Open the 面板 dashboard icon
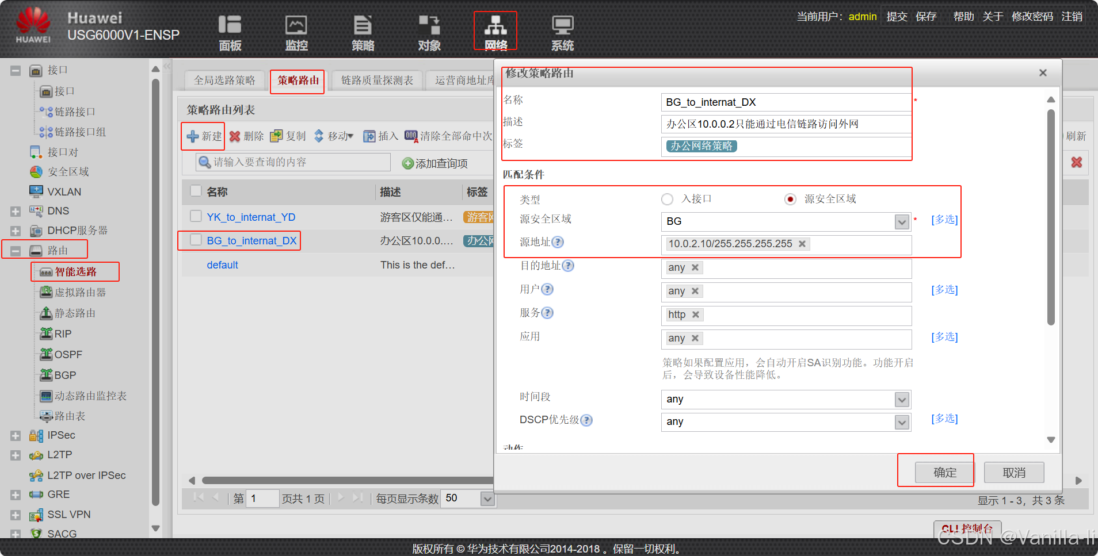This screenshot has width=1098, height=556. [230, 25]
